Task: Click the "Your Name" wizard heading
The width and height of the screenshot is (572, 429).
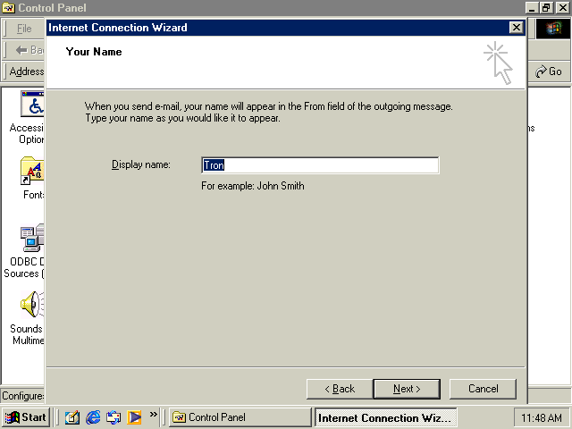Action: coord(94,52)
